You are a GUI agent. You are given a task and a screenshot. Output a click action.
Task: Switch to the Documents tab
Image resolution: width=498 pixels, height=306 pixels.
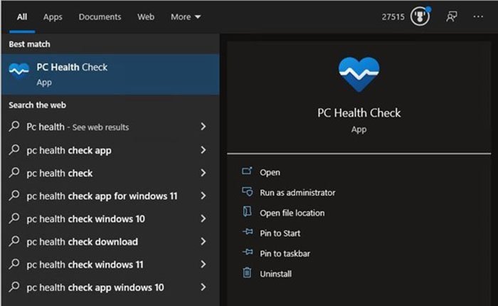coord(100,17)
